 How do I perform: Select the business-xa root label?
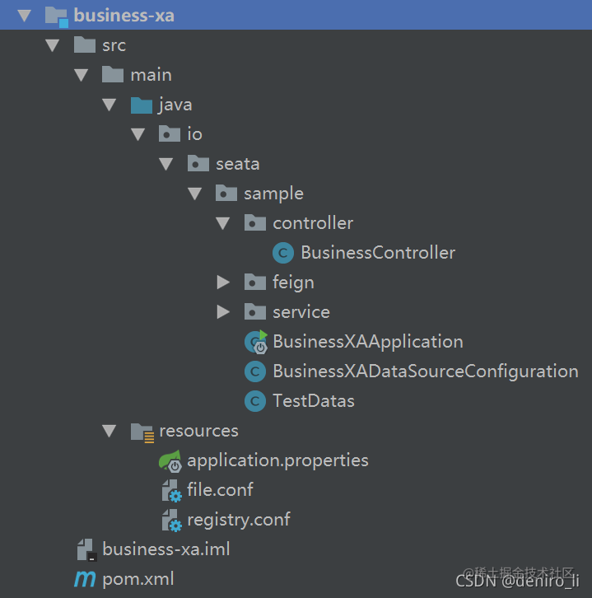tap(124, 16)
